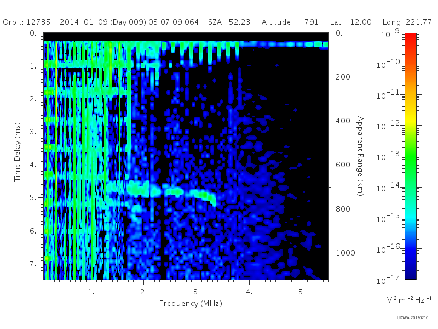Screen dimensions: 438x329
Task: Click the timestamp '03:07:09.064'
Action: pyautogui.click(x=174, y=22)
